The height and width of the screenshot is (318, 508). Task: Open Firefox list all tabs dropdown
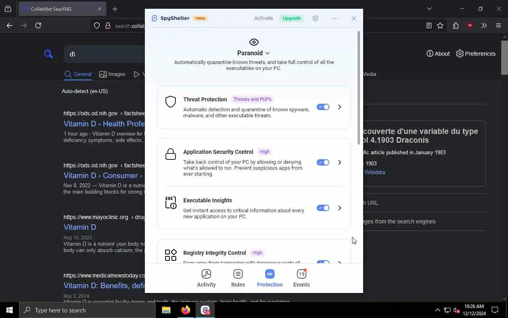(429, 9)
